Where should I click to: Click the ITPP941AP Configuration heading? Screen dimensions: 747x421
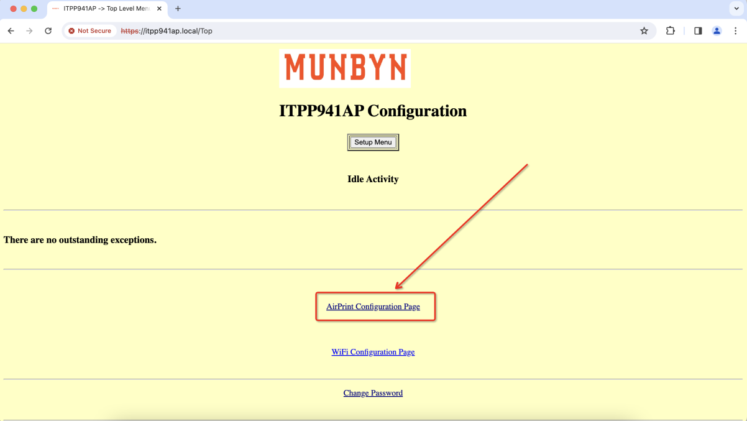coord(373,111)
